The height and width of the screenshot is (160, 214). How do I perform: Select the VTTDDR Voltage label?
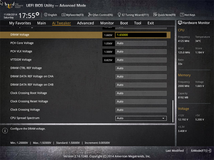tap(21, 60)
